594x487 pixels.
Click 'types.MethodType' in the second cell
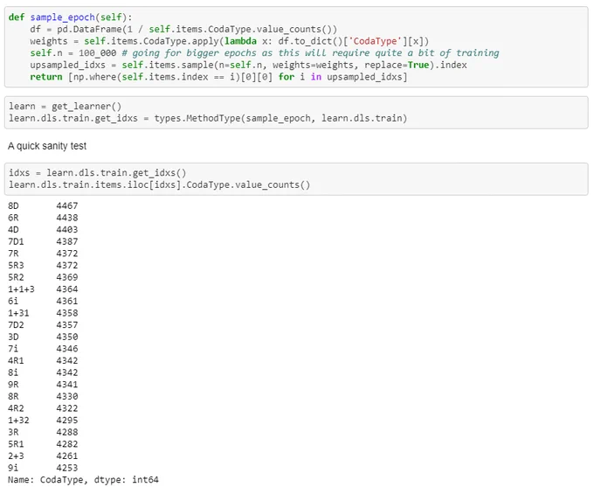[197, 118]
